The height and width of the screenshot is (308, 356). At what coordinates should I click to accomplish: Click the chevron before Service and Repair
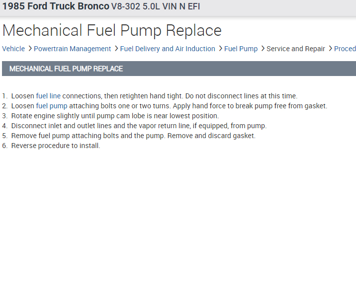[263, 49]
